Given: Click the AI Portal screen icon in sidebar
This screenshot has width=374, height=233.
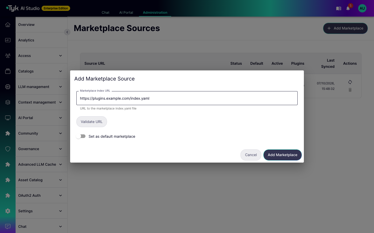Looking at the screenshot, I should pyautogui.click(x=8, y=118).
